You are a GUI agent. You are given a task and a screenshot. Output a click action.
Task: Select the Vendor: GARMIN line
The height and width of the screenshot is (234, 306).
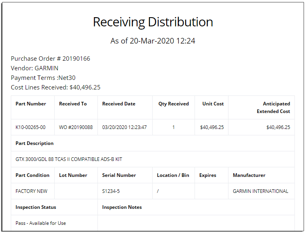click(34, 68)
